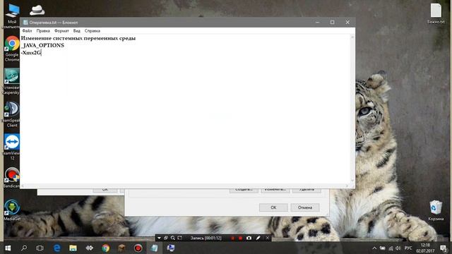Close the recording control bar
Viewport: 452px width, 254px height.
(267, 238)
